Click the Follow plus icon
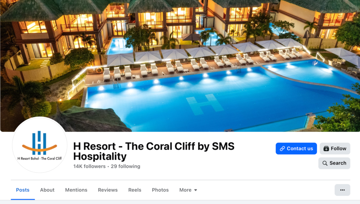The width and height of the screenshot is (360, 204). click(x=326, y=149)
